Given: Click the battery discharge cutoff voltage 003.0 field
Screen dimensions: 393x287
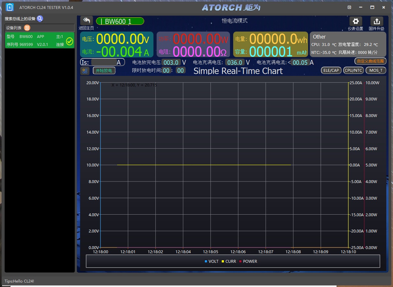Looking at the screenshot, I should (171, 62).
